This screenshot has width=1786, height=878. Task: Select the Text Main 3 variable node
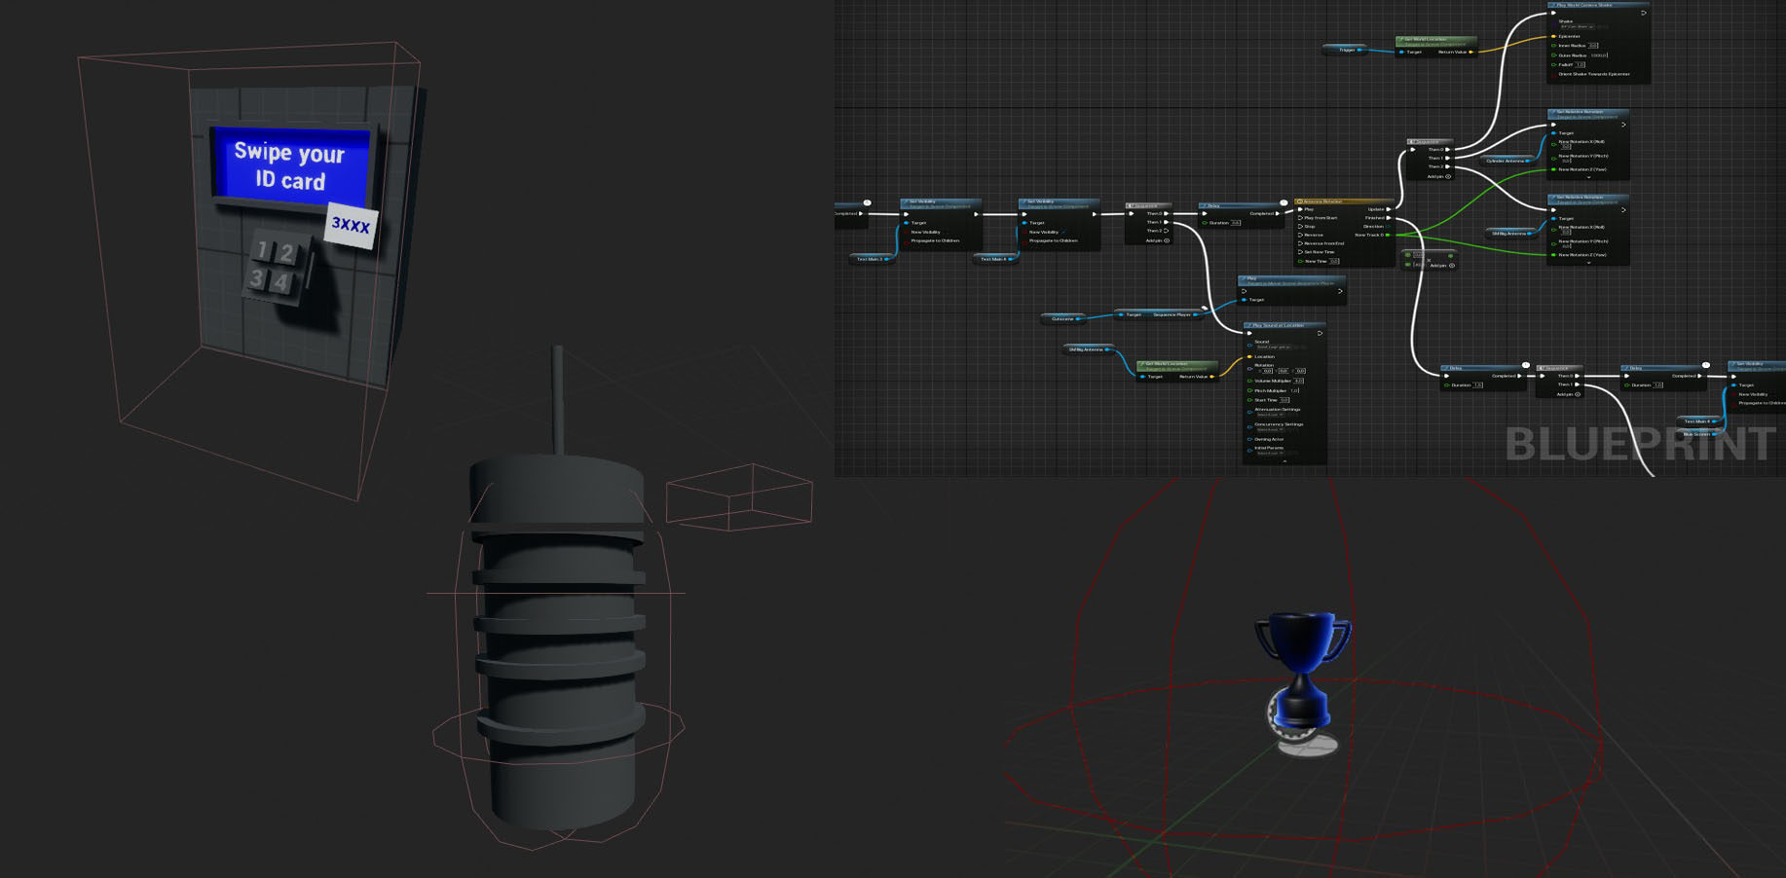(871, 259)
